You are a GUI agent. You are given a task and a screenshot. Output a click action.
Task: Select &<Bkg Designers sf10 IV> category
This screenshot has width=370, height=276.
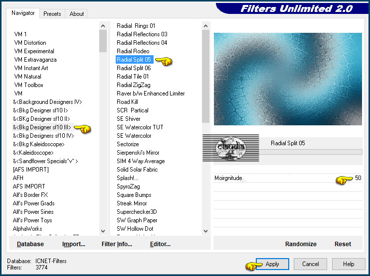[43, 136]
